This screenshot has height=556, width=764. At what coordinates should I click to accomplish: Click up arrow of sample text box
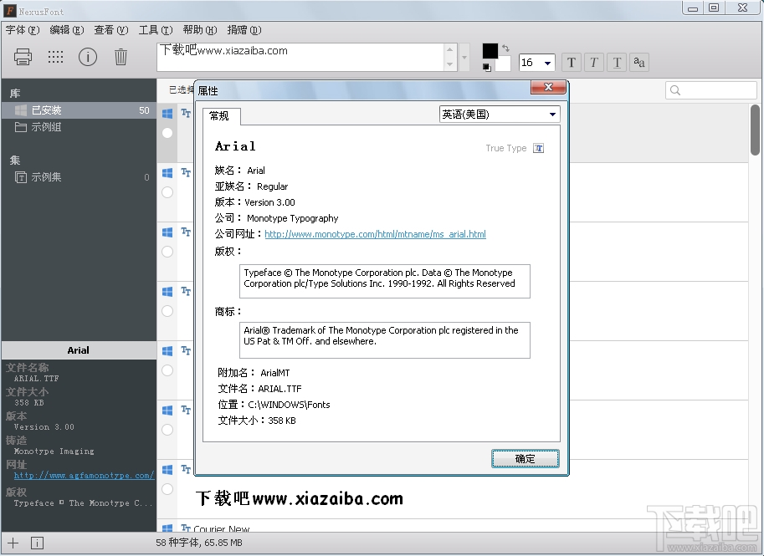(449, 49)
